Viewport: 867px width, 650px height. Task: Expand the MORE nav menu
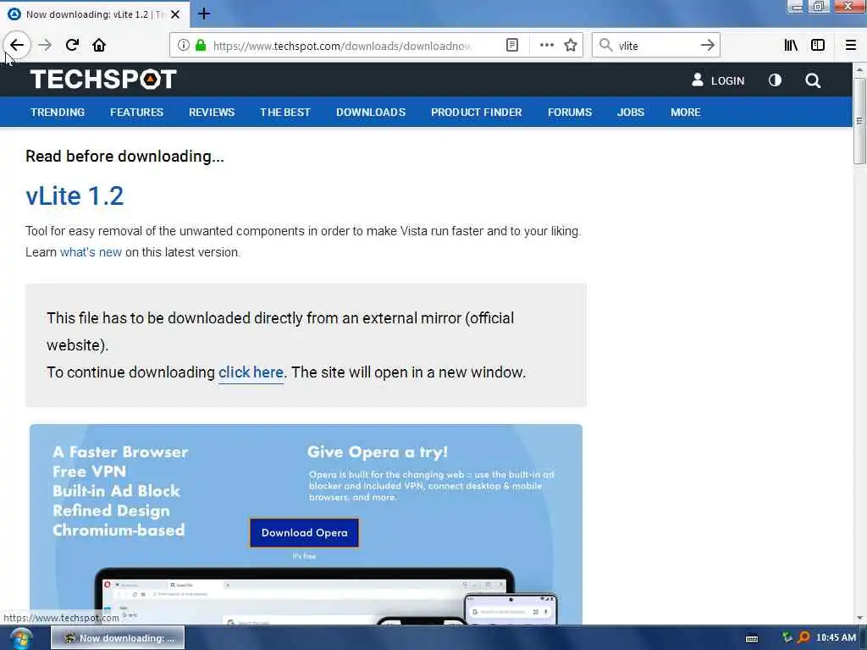coord(686,113)
